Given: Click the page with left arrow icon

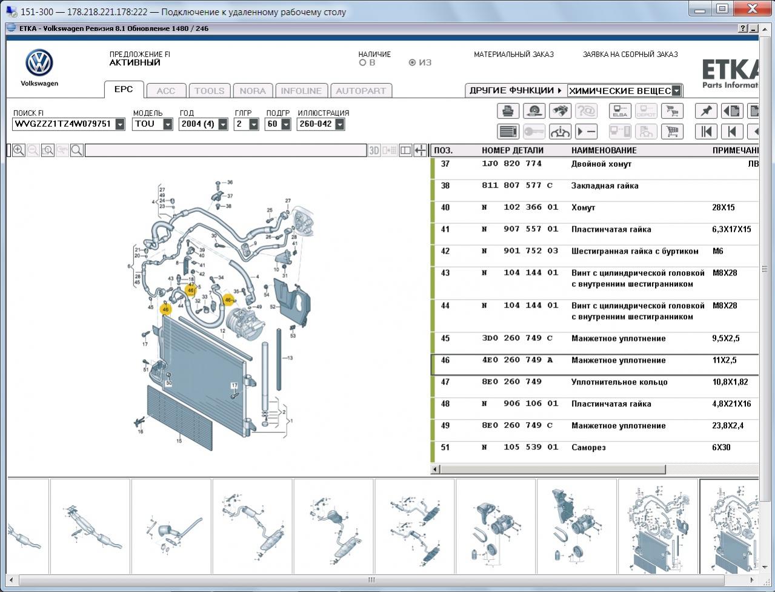Looking at the screenshot, I should point(732,111).
